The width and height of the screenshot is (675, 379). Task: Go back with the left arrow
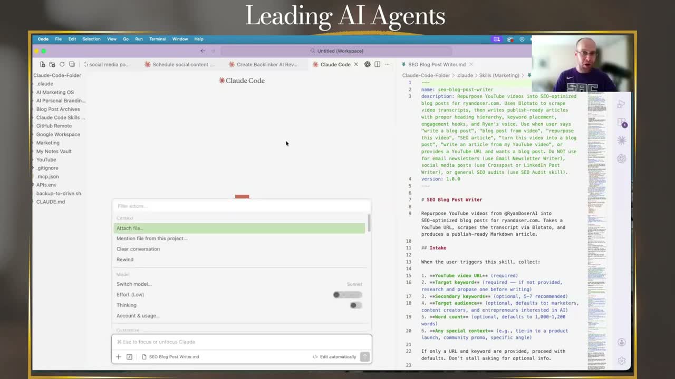click(203, 51)
